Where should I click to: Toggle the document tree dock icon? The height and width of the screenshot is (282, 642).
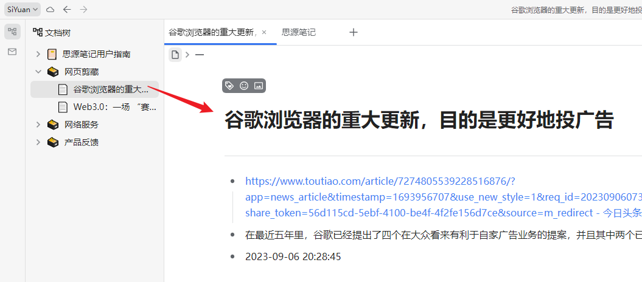tap(12, 32)
